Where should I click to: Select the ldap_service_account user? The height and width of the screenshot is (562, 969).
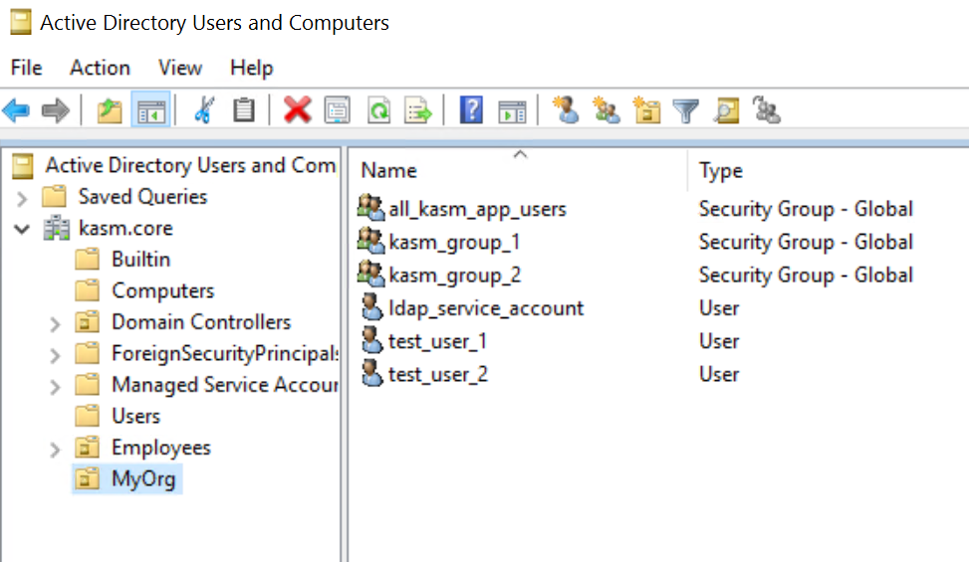pos(485,308)
